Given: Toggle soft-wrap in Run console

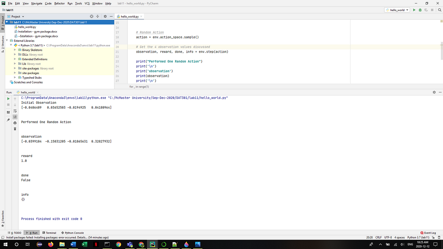Looking at the screenshot, I should click(x=15, y=111).
